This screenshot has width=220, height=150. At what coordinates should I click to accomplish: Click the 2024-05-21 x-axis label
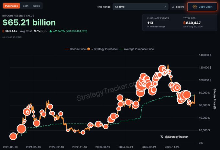point(126,147)
